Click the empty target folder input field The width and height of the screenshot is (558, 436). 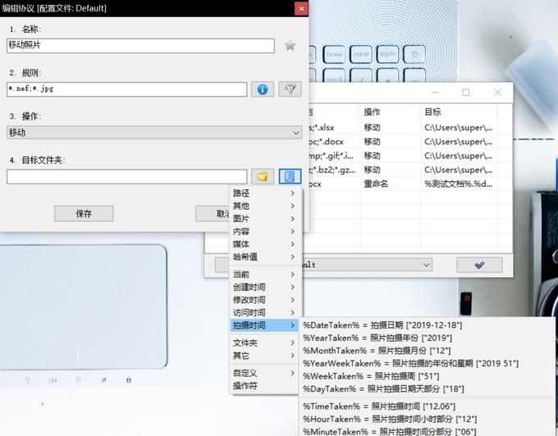tap(126, 176)
